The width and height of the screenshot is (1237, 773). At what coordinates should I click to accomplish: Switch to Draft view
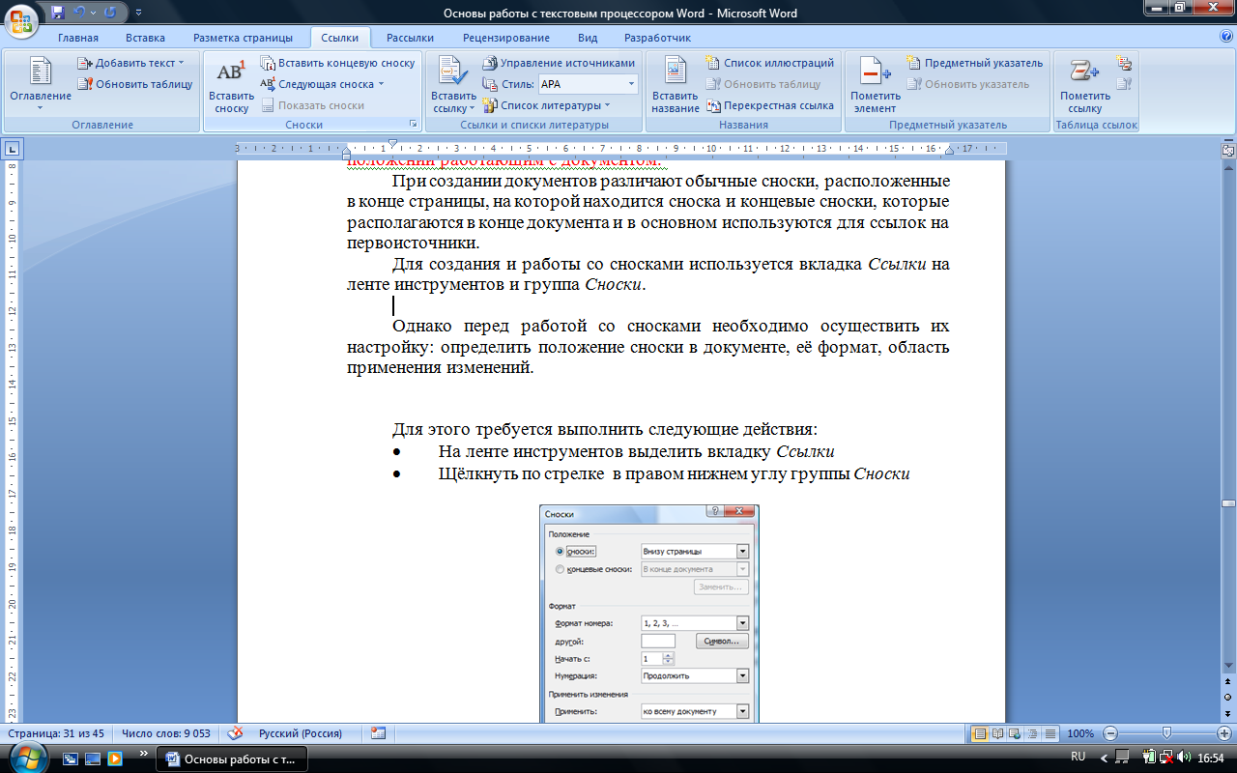click(1050, 733)
